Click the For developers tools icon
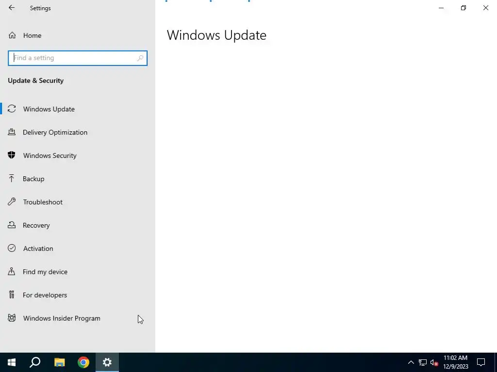This screenshot has height=372, width=497. coord(12,294)
